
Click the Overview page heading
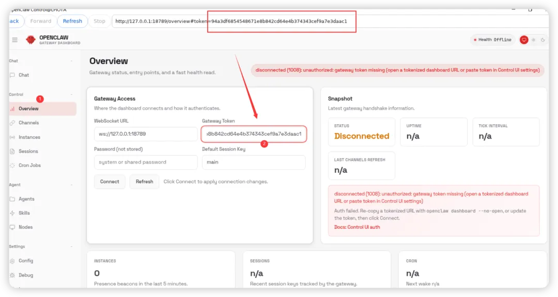click(x=109, y=61)
